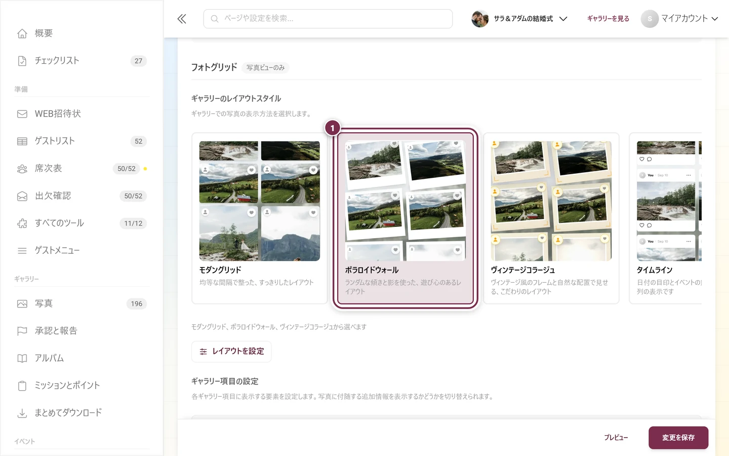Click the 席次表 people icon
729x456 pixels.
pos(22,169)
